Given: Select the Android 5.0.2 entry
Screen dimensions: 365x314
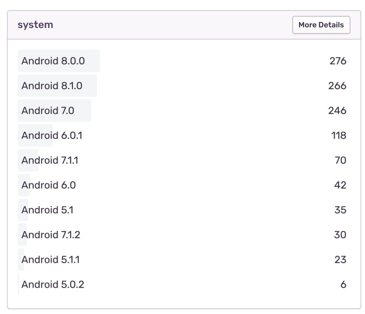Looking at the screenshot, I should 53,285.
